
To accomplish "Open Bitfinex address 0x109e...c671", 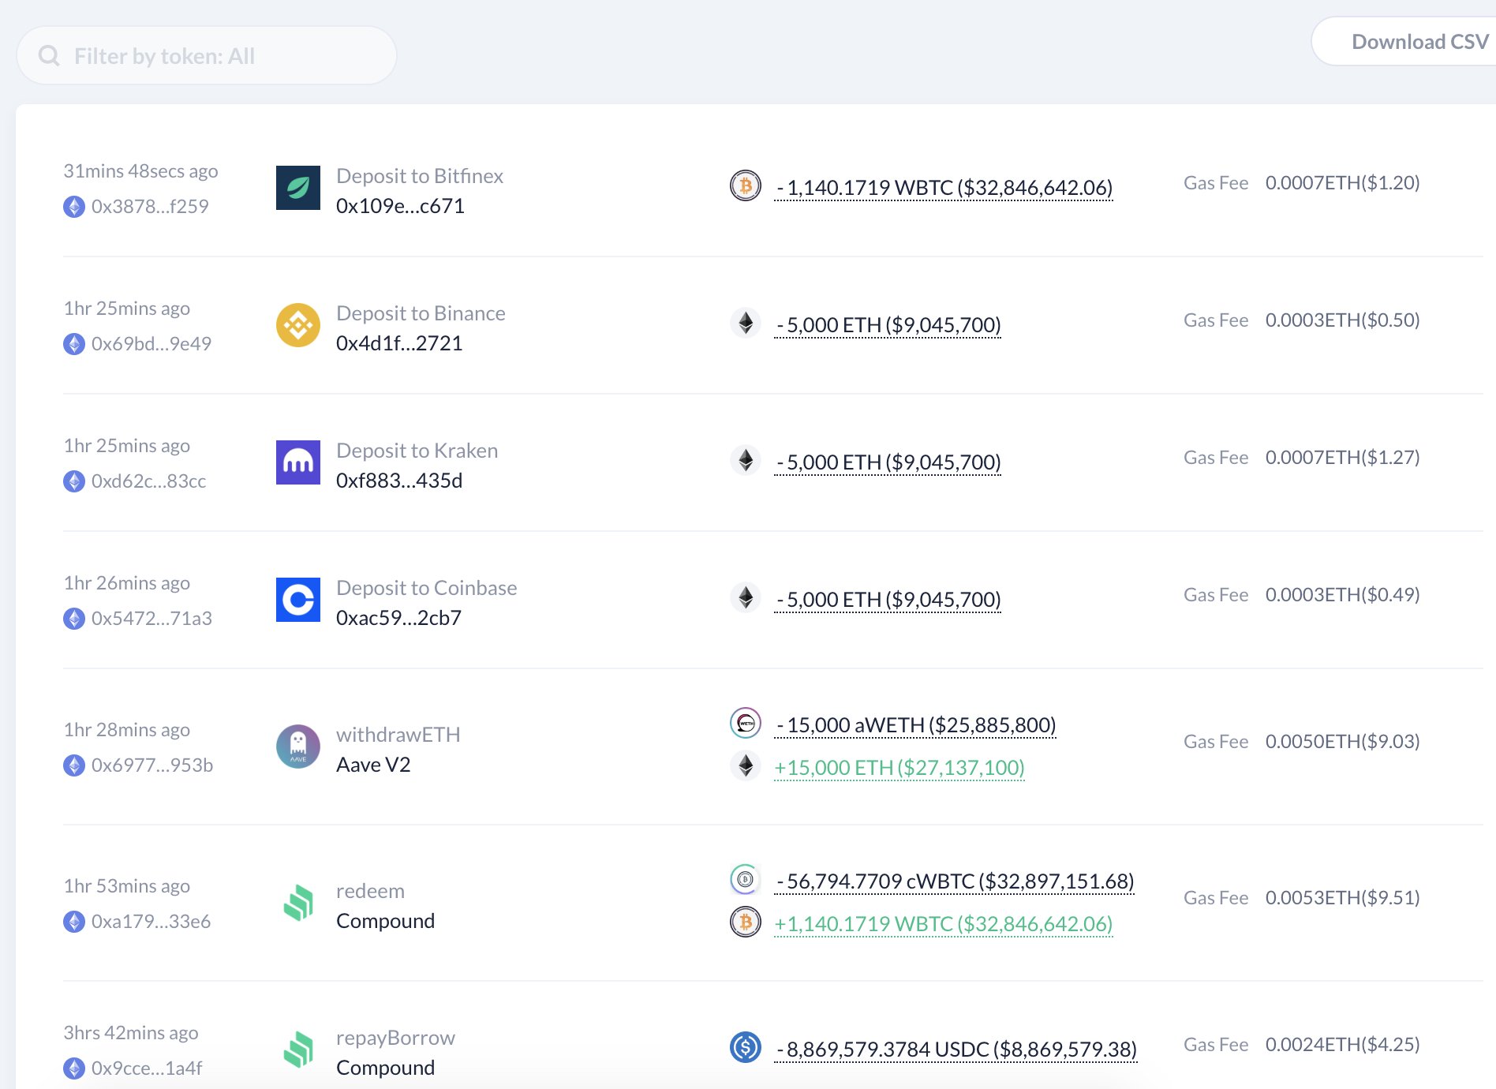I will pos(400,206).
